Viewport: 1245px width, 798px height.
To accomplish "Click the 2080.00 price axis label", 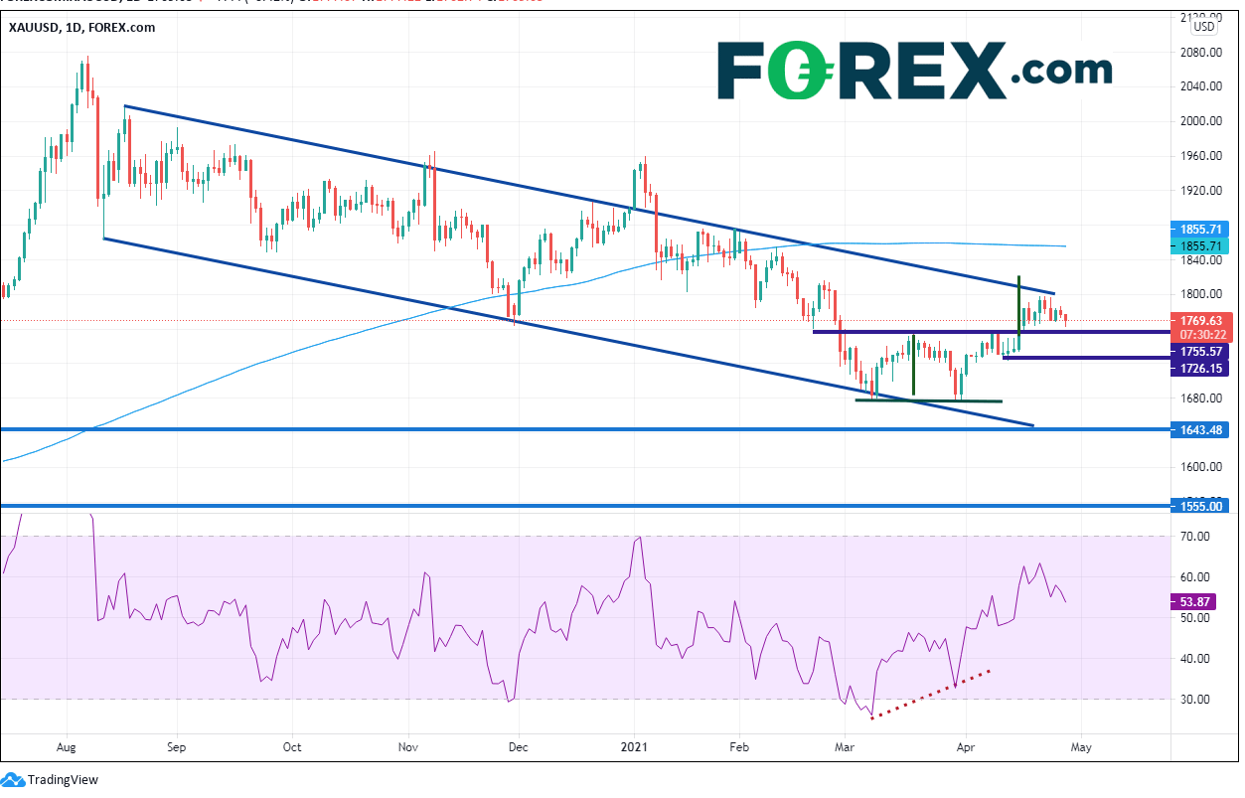I will (x=1200, y=52).
